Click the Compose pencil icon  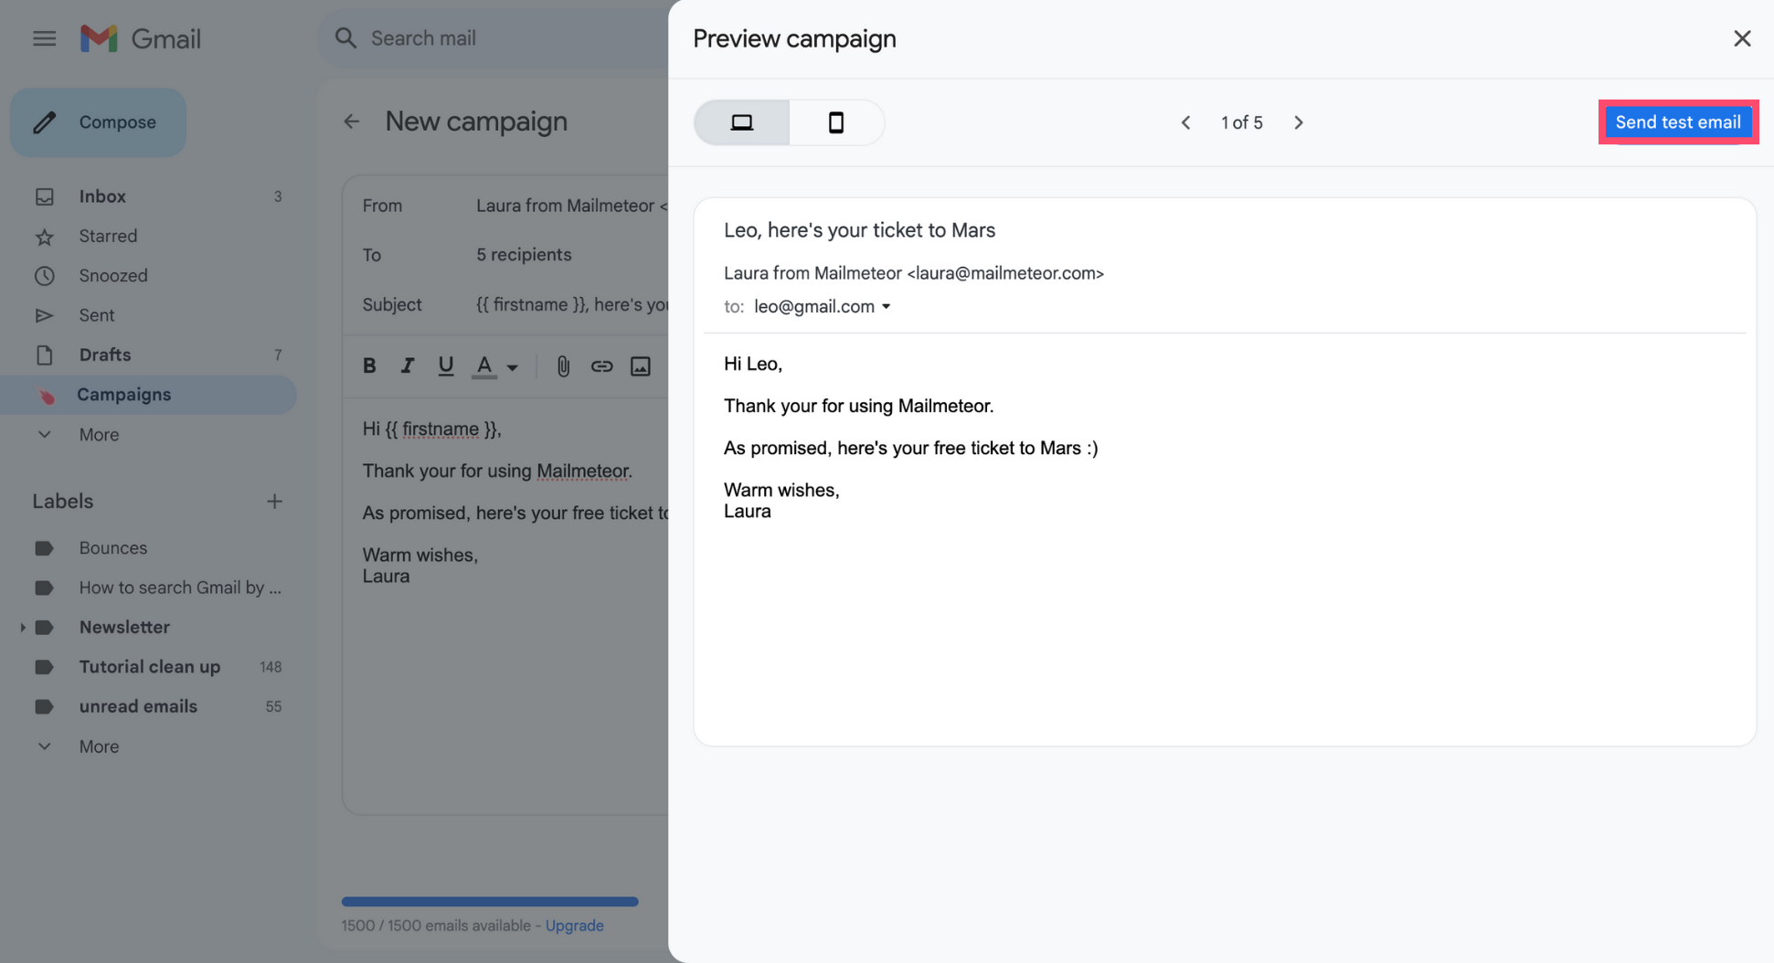pyautogui.click(x=45, y=122)
